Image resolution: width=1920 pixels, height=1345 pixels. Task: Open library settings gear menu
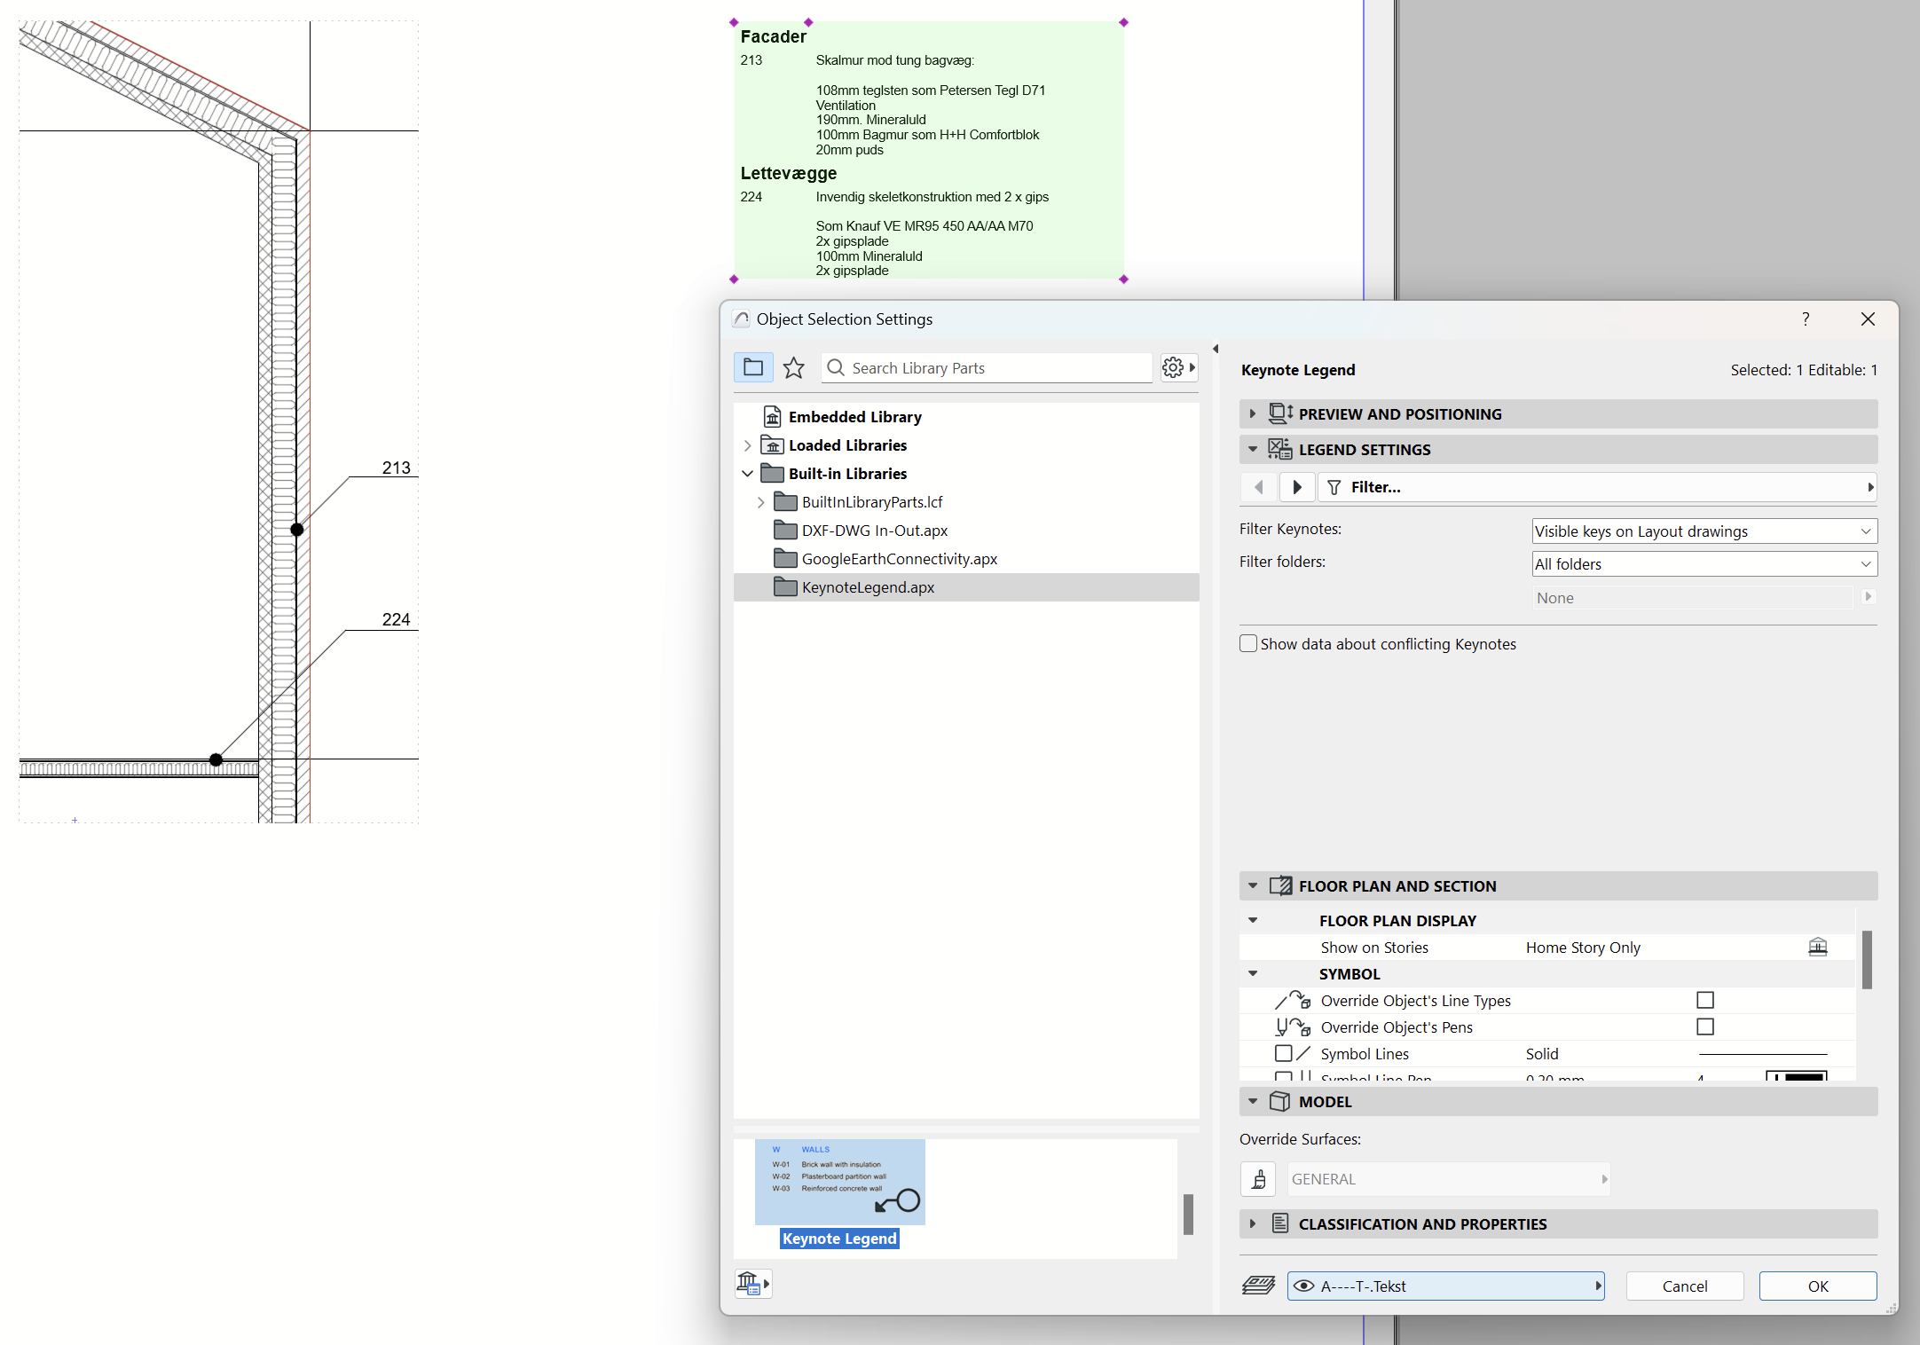(1178, 367)
